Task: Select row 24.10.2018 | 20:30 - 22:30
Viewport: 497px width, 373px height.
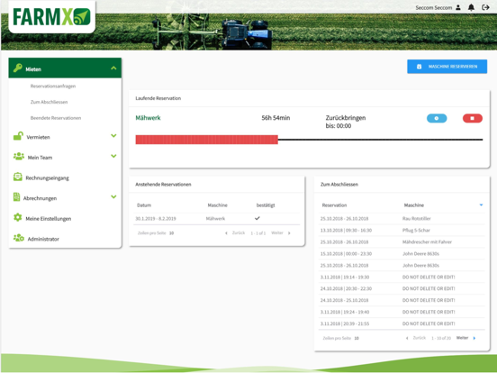Action: [x=402, y=288]
